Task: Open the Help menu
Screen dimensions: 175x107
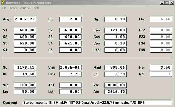Action: click(x=36, y=8)
